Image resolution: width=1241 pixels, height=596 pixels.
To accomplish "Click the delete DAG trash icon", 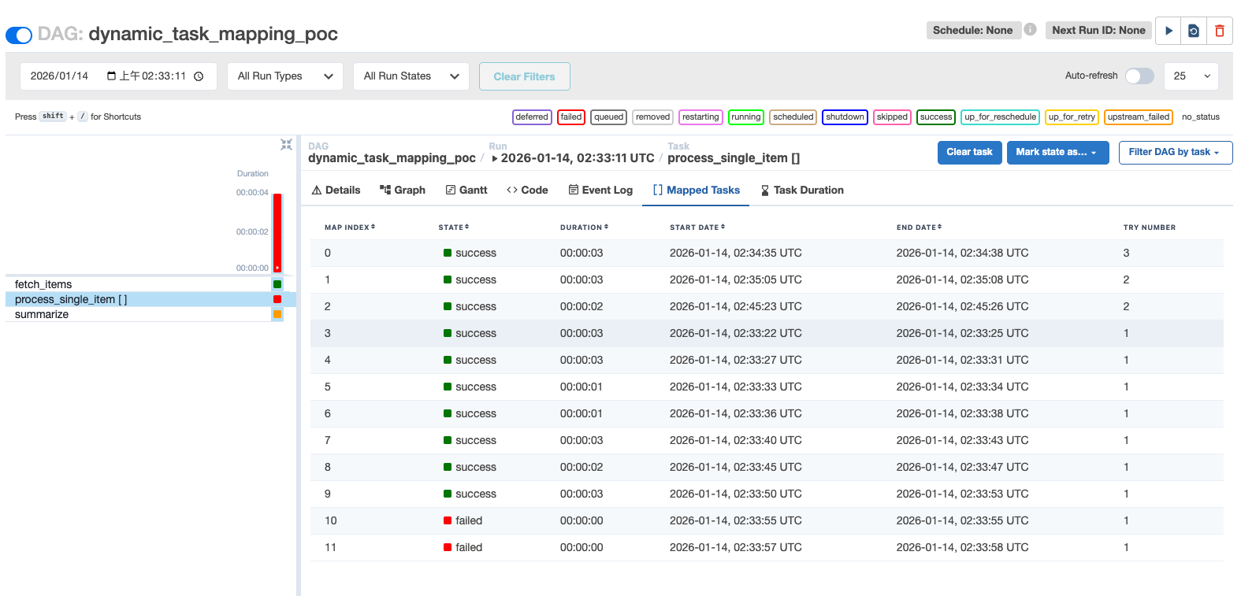I will click(1219, 31).
